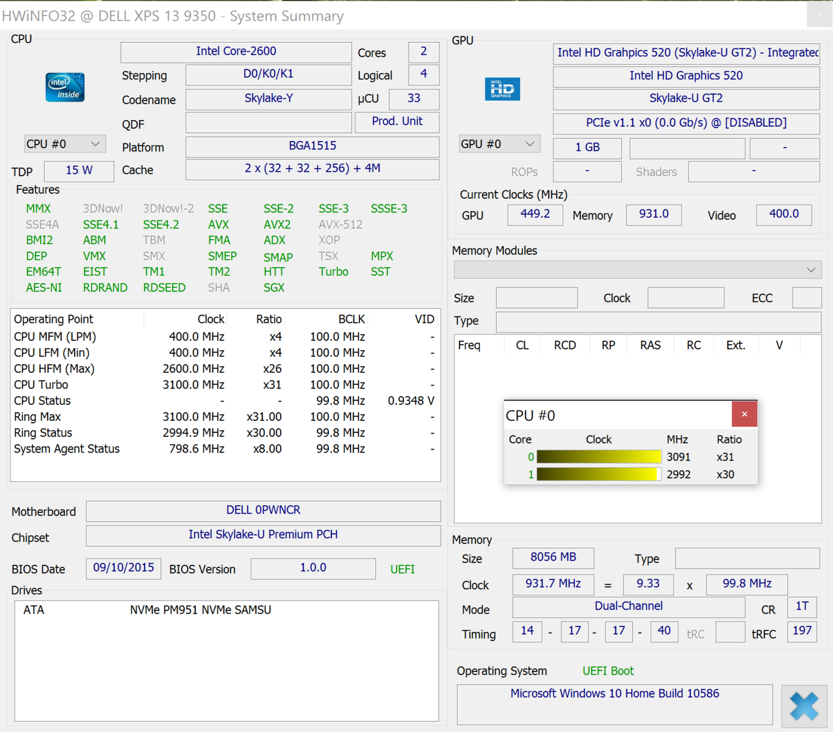Click the memory module Clock field

(686, 298)
